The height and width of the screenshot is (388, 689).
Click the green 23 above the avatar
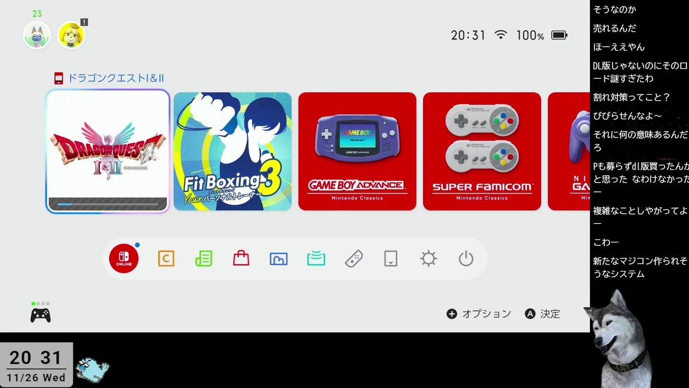[37, 14]
